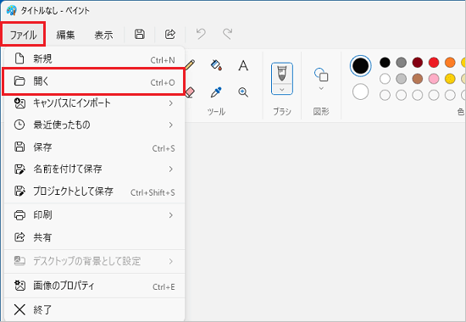Select the eraser tool
466x322 pixels.
pyautogui.click(x=190, y=92)
